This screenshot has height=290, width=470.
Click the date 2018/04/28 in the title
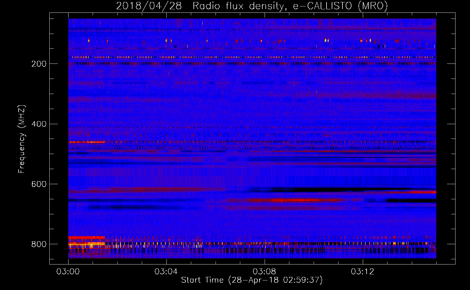(x=149, y=6)
